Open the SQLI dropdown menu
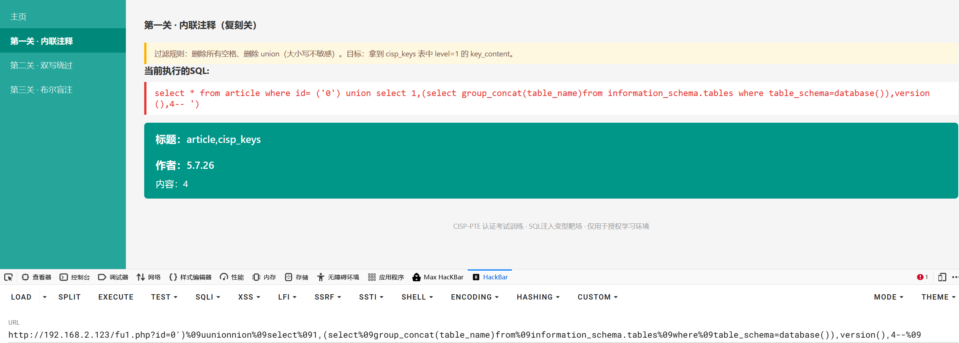Image resolution: width=959 pixels, height=343 pixels. 208,297
